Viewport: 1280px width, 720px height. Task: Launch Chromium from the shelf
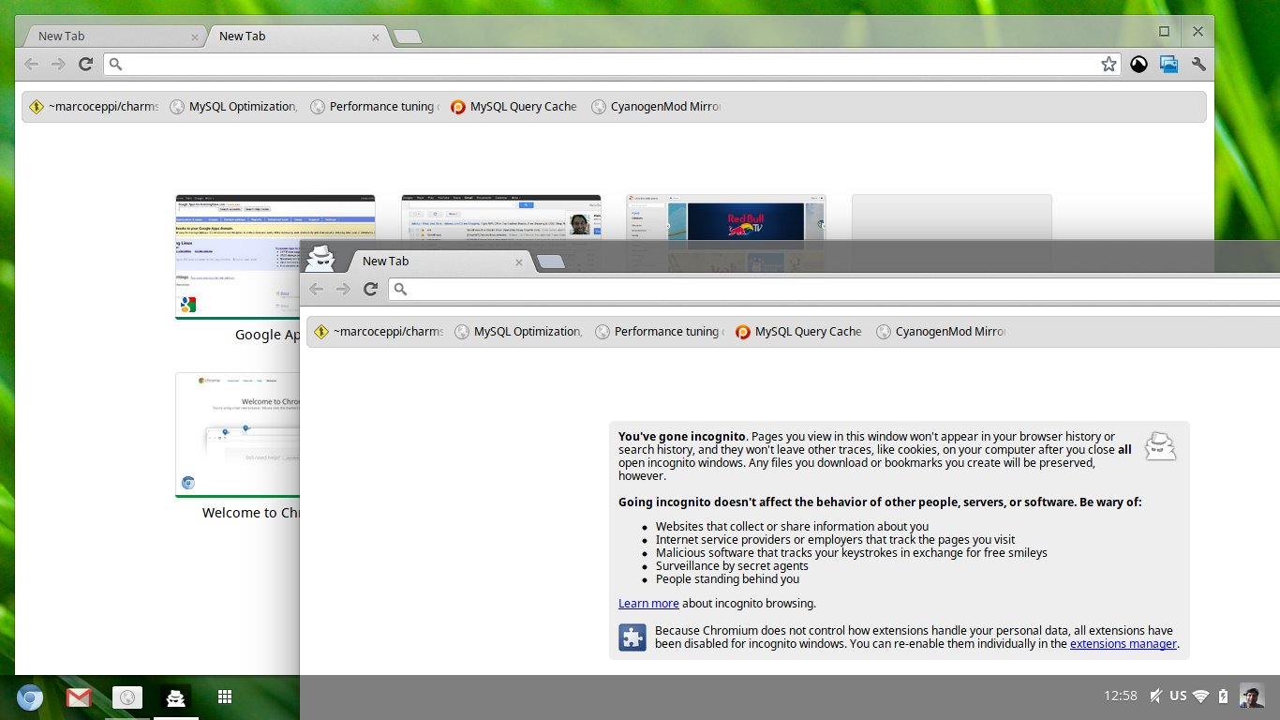(x=30, y=697)
